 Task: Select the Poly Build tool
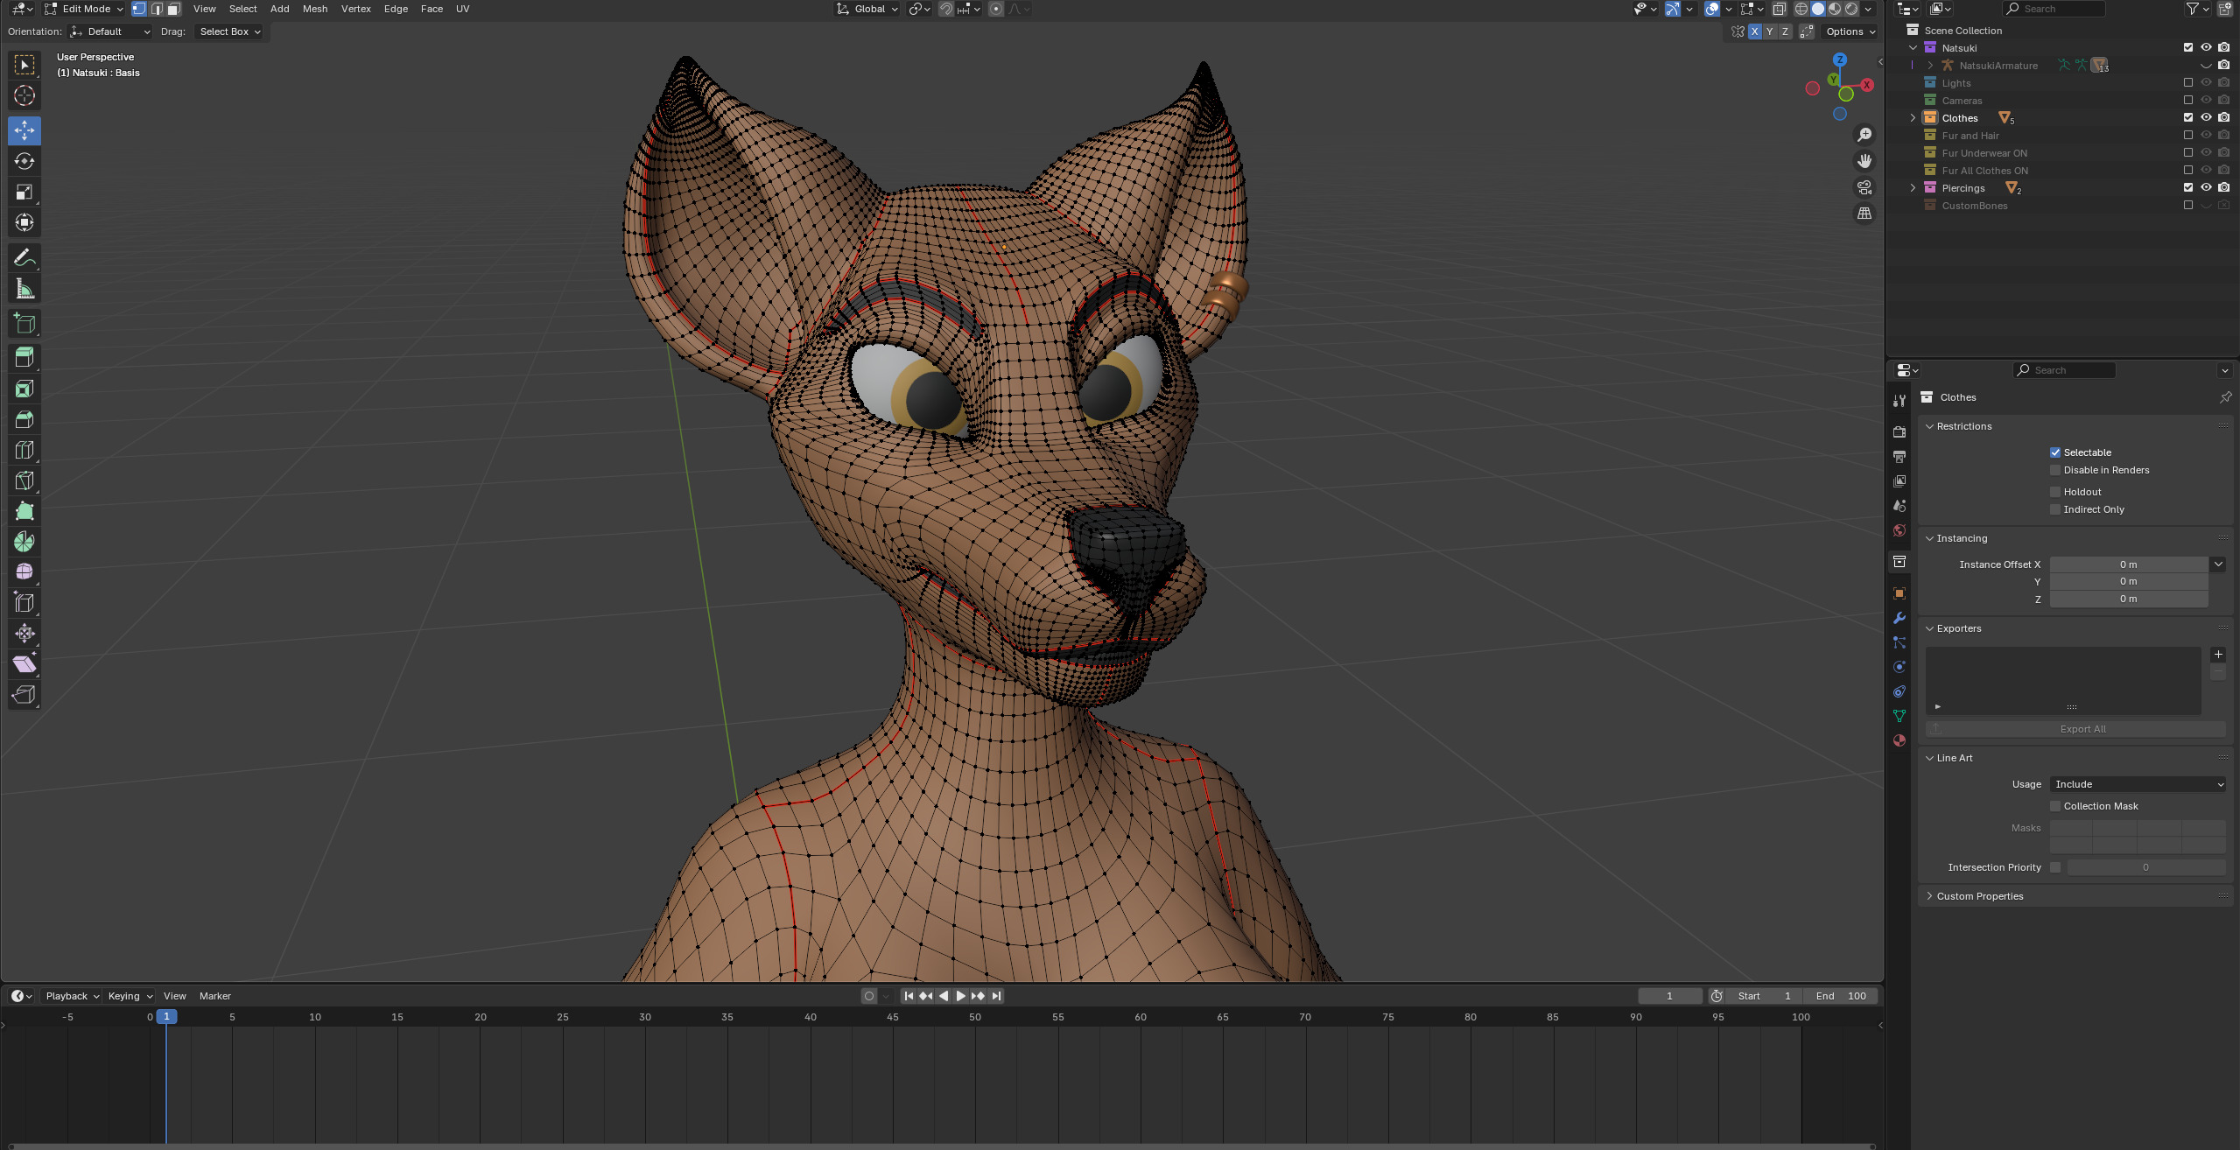point(25,511)
